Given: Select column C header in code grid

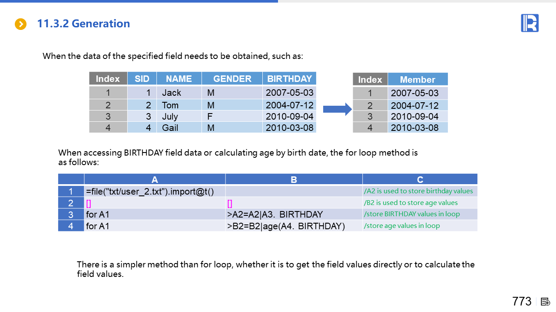Looking at the screenshot, I should pos(420,179).
